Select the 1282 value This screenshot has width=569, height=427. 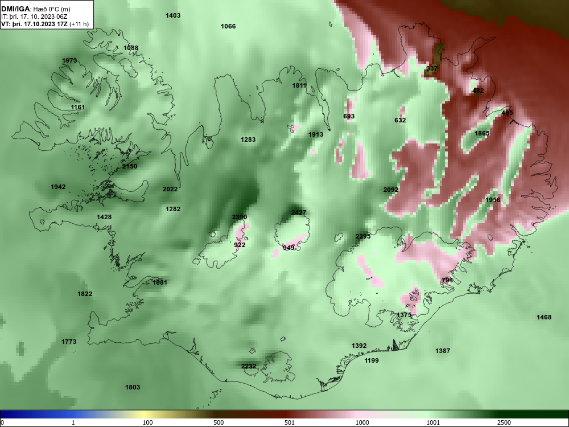pos(173,209)
